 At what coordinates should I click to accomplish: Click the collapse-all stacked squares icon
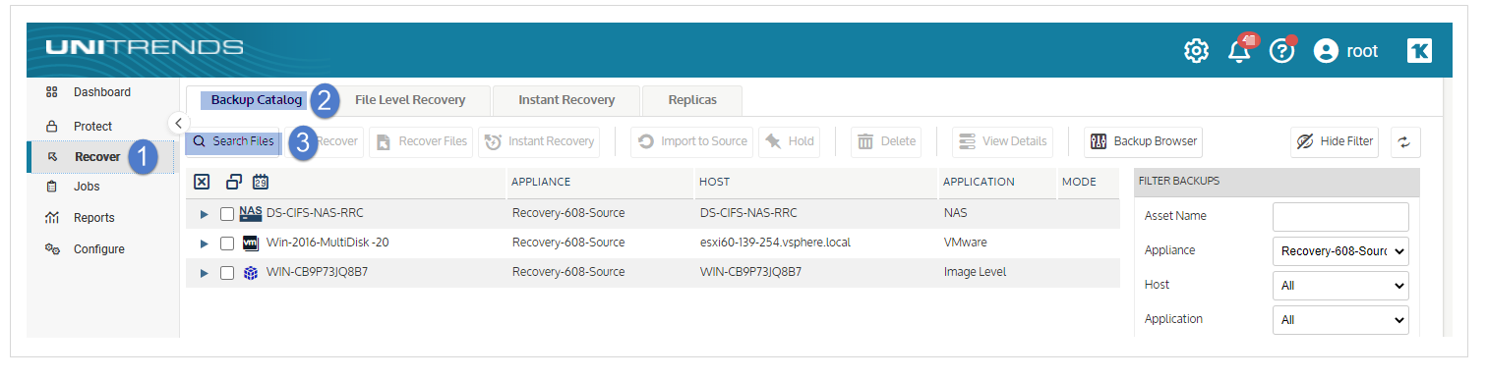point(234,182)
